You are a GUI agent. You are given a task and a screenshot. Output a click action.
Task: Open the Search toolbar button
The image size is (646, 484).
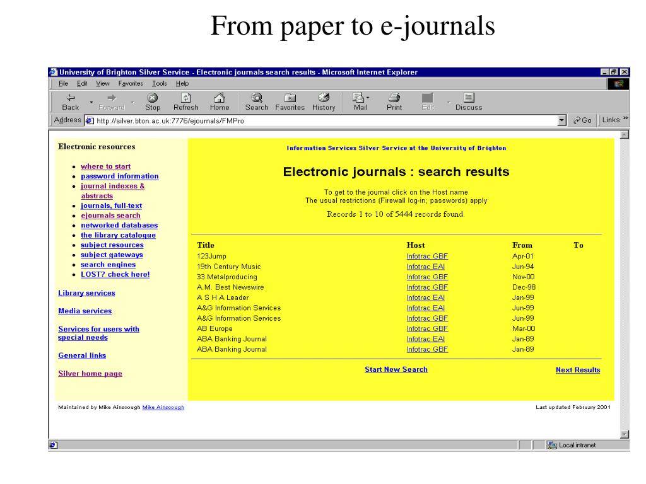point(257,101)
